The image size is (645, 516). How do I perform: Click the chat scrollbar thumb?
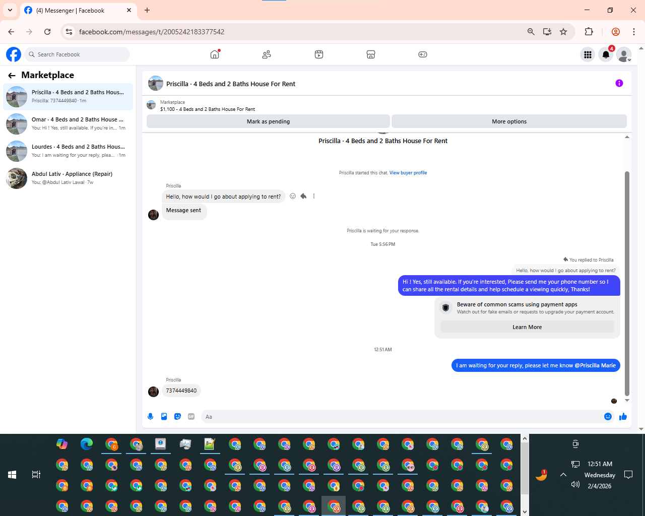[627, 283]
